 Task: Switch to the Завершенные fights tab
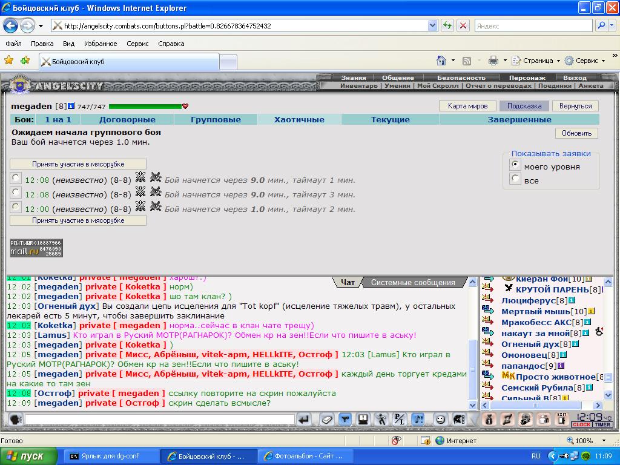(x=519, y=119)
